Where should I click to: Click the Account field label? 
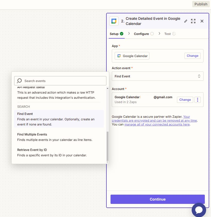click(x=118, y=89)
